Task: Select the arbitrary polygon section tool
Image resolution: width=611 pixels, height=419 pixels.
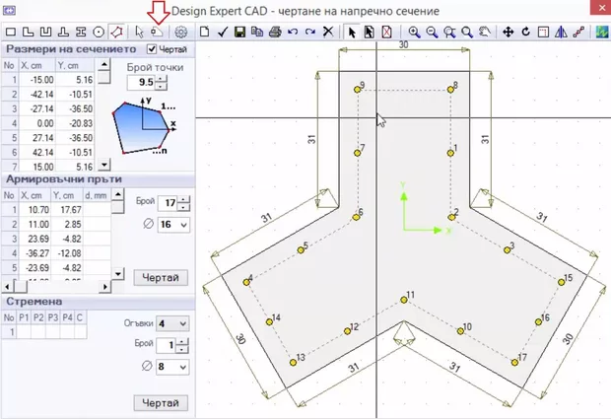Action: 116,32
